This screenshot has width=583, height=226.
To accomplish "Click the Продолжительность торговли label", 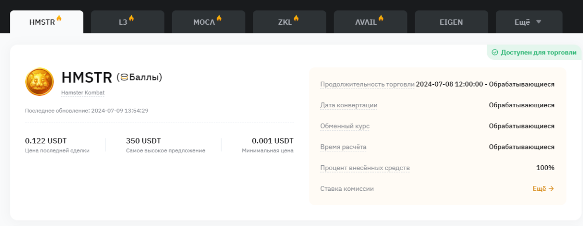I will point(367,84).
